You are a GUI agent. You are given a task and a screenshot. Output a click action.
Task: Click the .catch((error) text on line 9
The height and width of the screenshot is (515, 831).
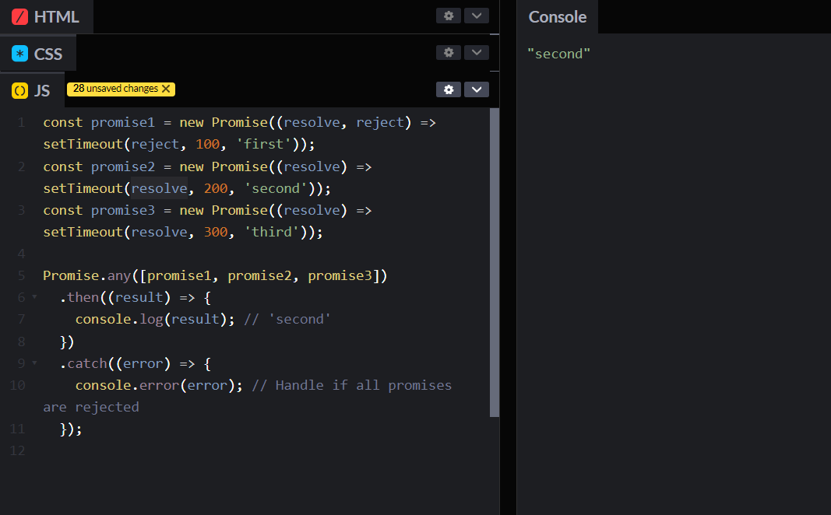coord(115,363)
